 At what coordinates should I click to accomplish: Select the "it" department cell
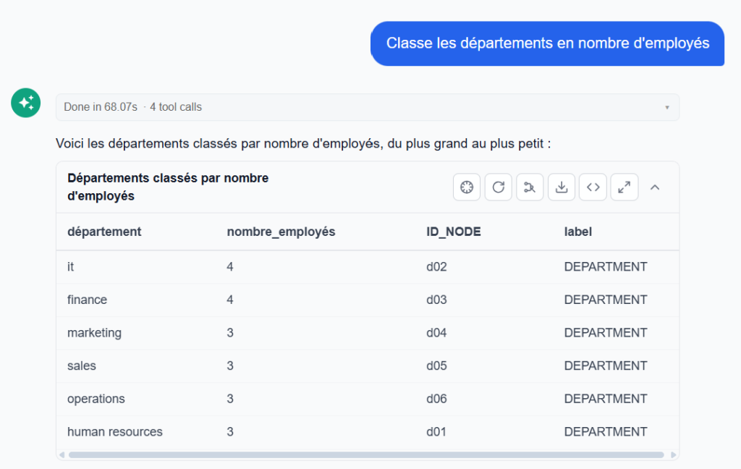70,266
